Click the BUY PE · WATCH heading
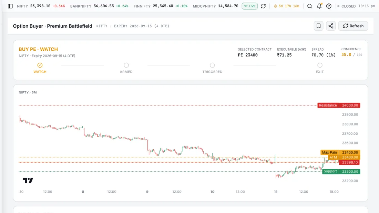The width and height of the screenshot is (379, 213). [38, 49]
